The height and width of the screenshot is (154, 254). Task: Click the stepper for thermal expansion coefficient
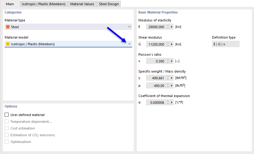pyautogui.click(x=168, y=103)
